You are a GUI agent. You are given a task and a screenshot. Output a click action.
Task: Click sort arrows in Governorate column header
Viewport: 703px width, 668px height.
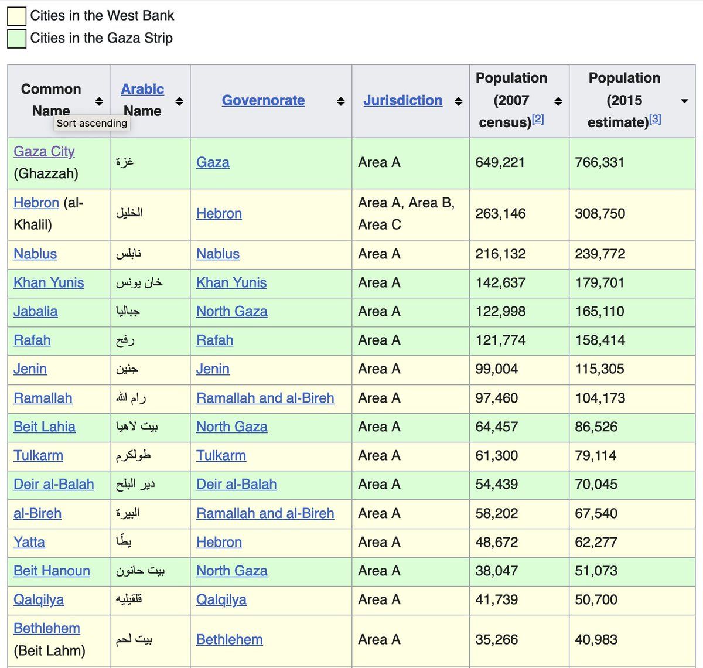(x=340, y=101)
